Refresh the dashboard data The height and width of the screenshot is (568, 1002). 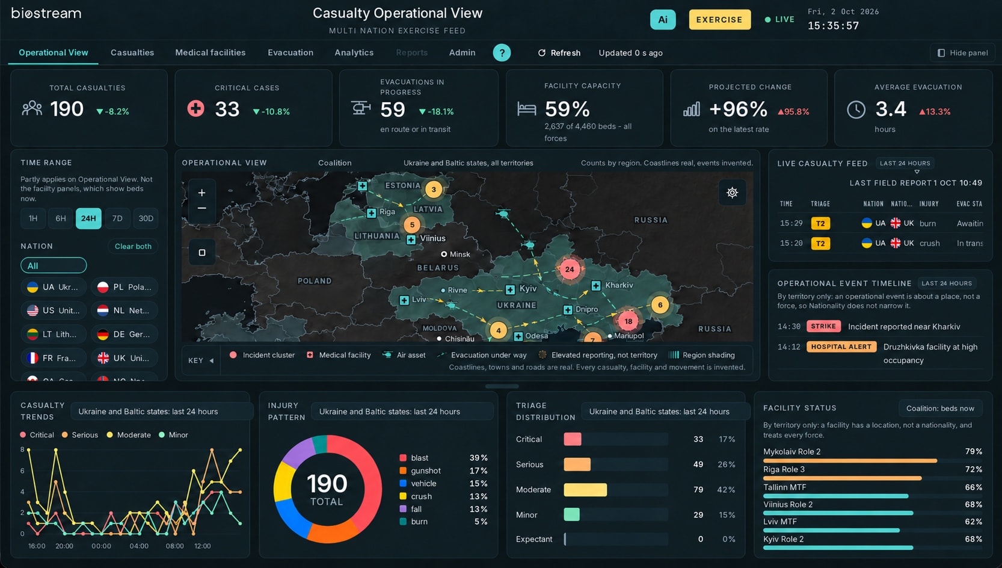pos(559,53)
